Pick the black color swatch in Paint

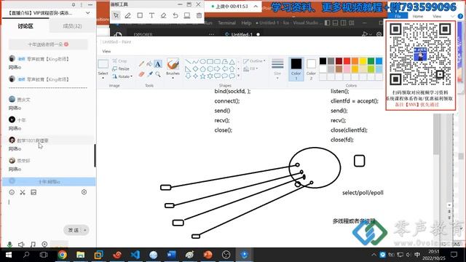[x=323, y=61]
